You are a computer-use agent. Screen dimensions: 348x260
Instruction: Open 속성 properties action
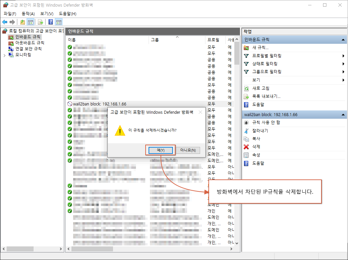point(256,155)
